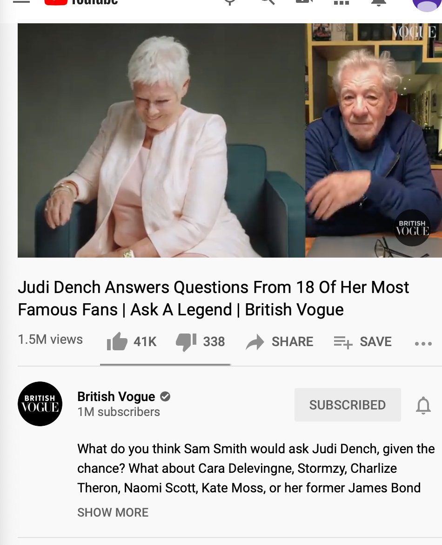Open the purple account avatar menu
Screen dimensions: 442x545
point(427,5)
